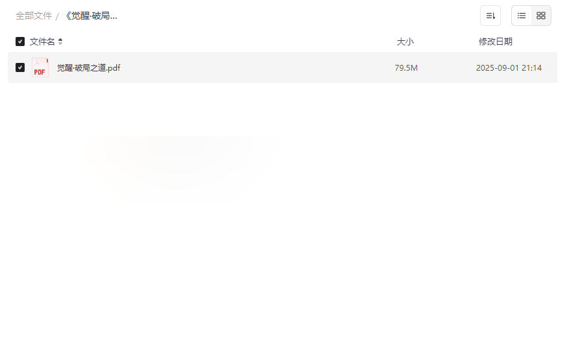
Task: Click empty space in the PDF row
Action: pyautogui.click(x=259, y=67)
